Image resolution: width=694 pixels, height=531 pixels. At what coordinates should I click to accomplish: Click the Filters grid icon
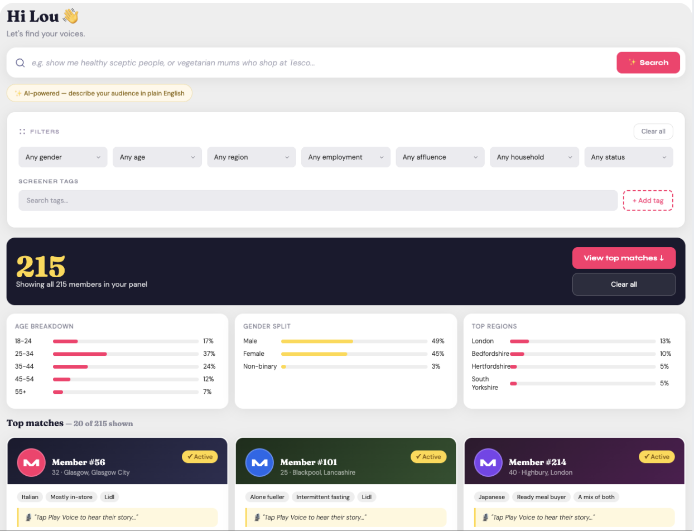(x=22, y=132)
